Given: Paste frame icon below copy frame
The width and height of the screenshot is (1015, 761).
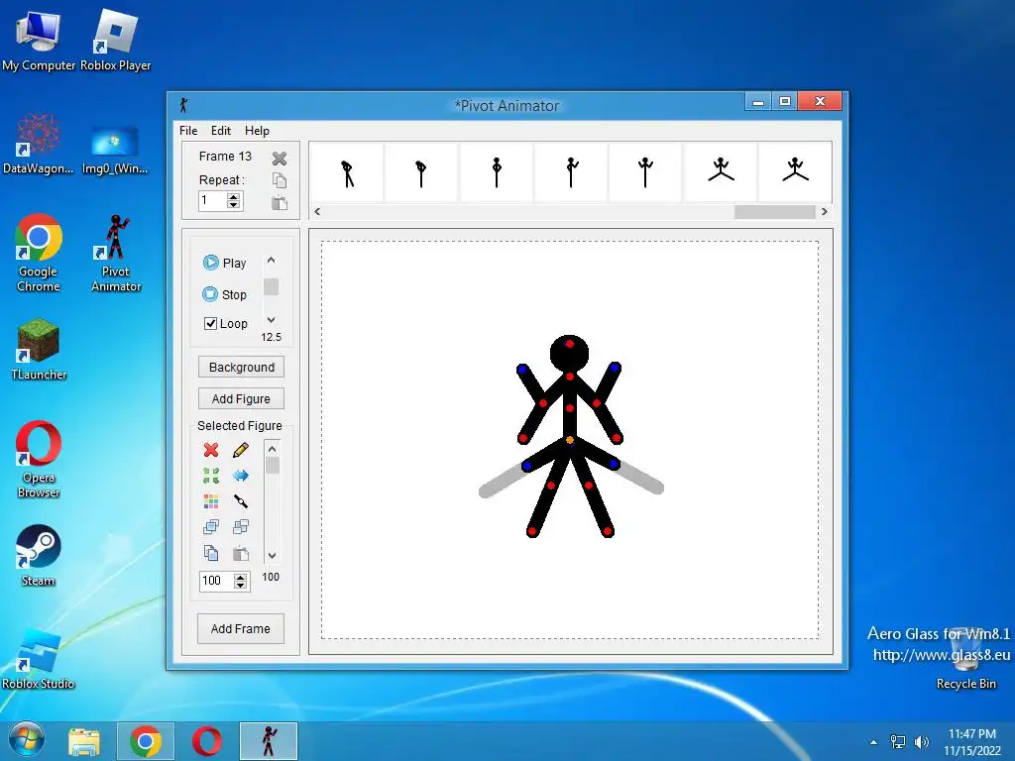Looking at the screenshot, I should 279,203.
